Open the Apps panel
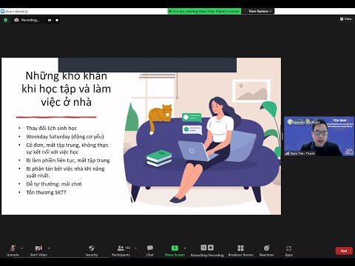 288,250
